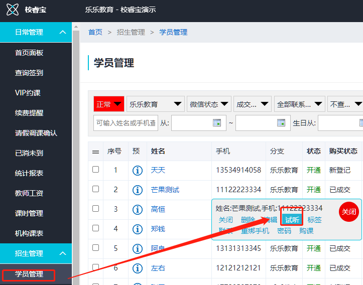Open the 不查... dropdown
This screenshot has height=285, width=363.
(345, 104)
